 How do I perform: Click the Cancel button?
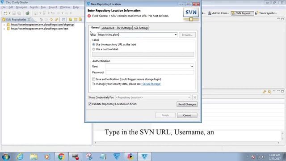pyautogui.click(x=187, y=115)
